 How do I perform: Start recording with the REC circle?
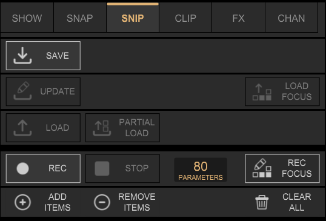(x=22, y=168)
